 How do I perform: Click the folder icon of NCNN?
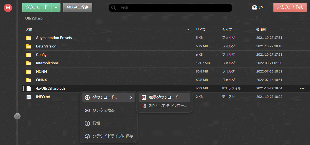click(x=29, y=72)
